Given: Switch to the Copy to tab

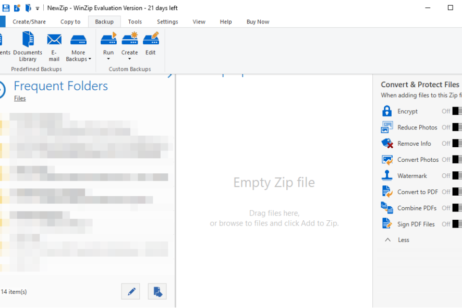Looking at the screenshot, I should point(70,22).
